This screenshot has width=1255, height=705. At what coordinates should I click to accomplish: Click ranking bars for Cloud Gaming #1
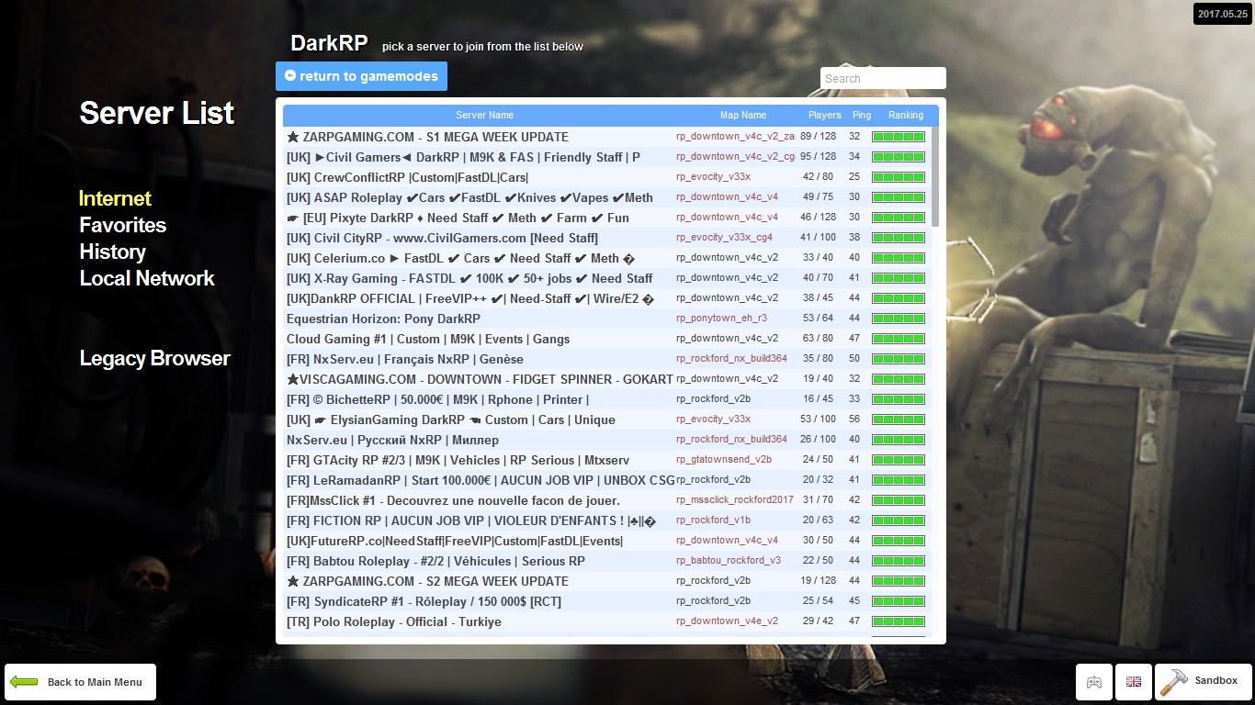899,339
